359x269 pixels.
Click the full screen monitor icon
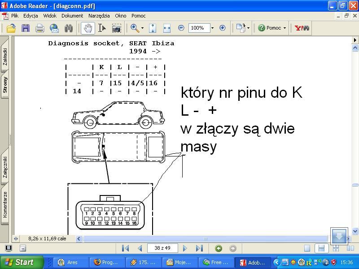(x=8, y=248)
